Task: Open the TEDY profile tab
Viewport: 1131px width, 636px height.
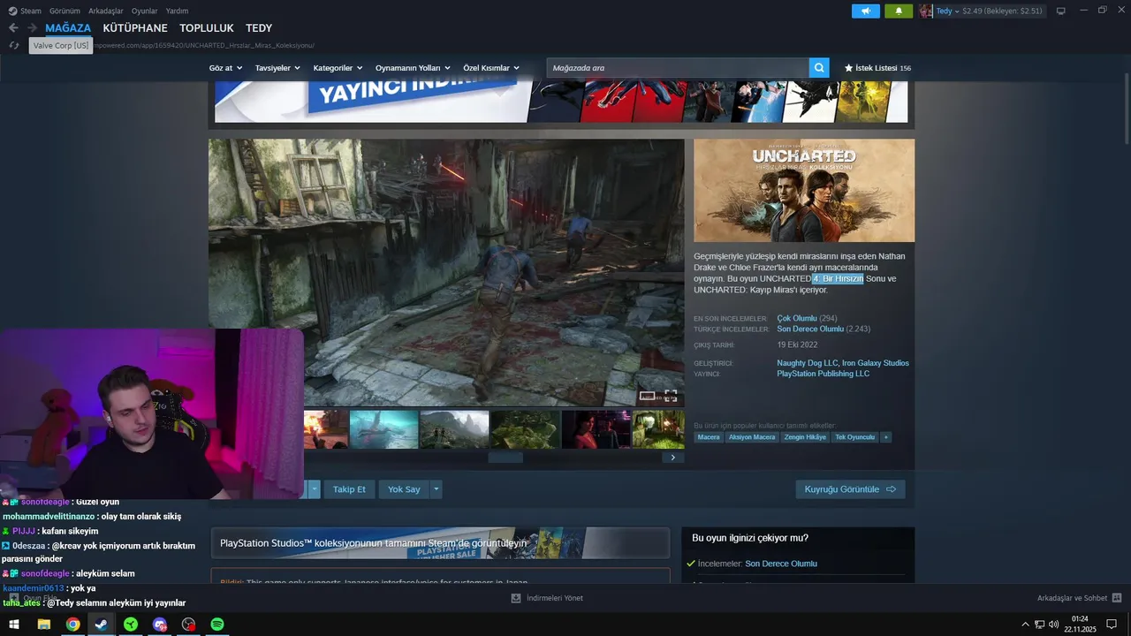Action: (x=259, y=28)
